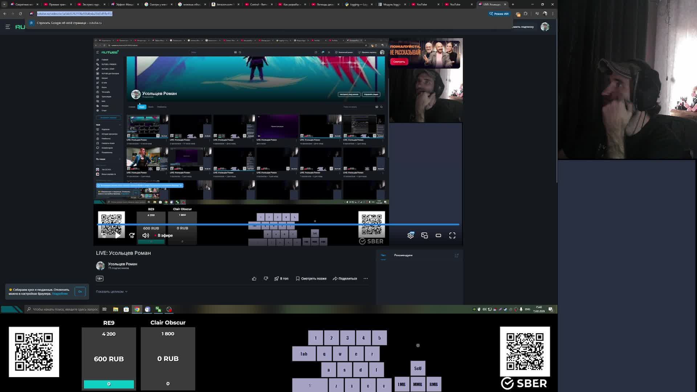Play the live stream video
697x392 pixels.
pyautogui.click(x=118, y=236)
